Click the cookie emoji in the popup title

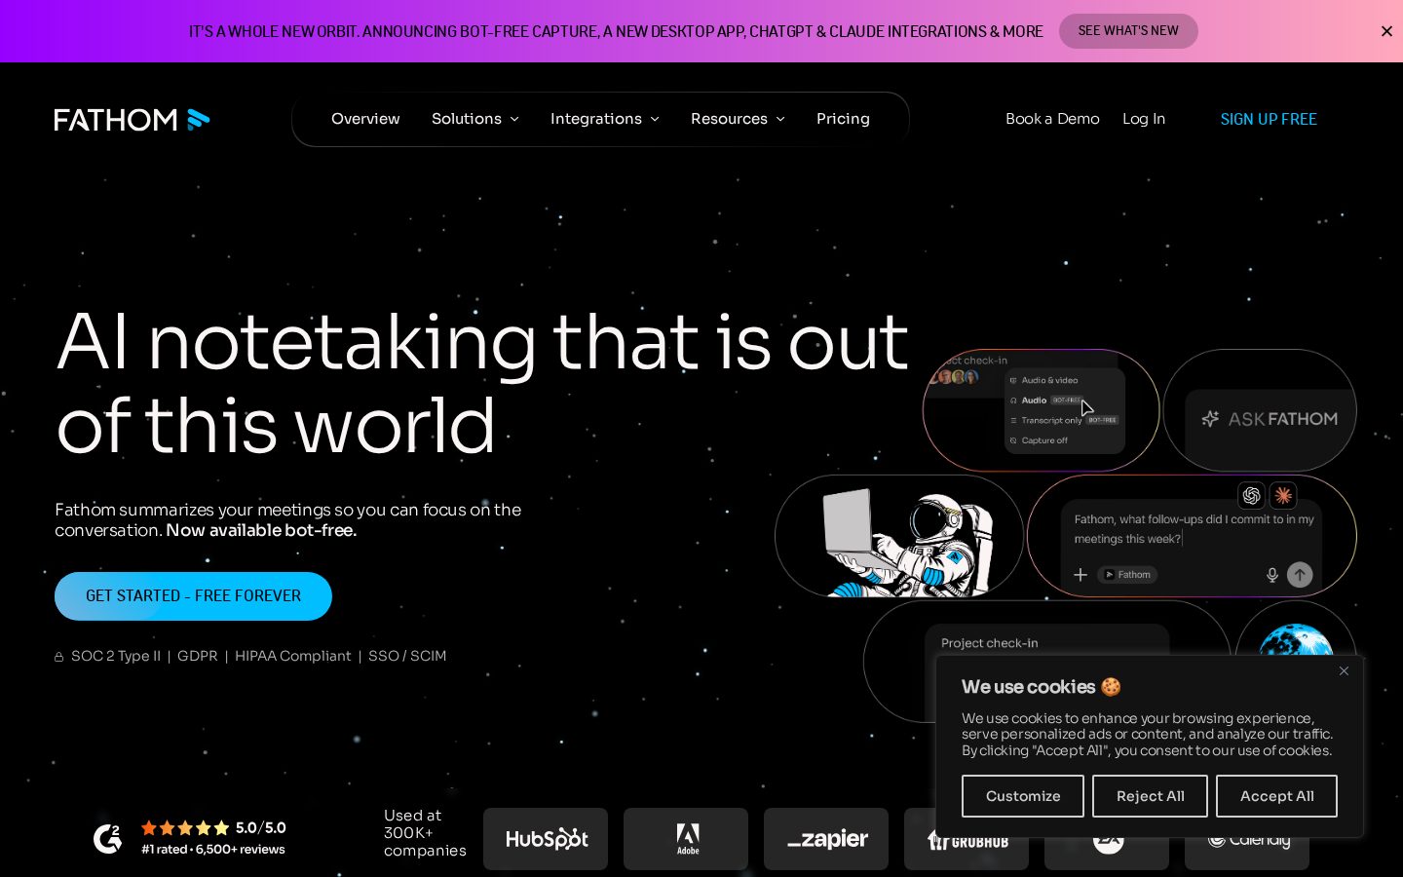[1111, 687]
